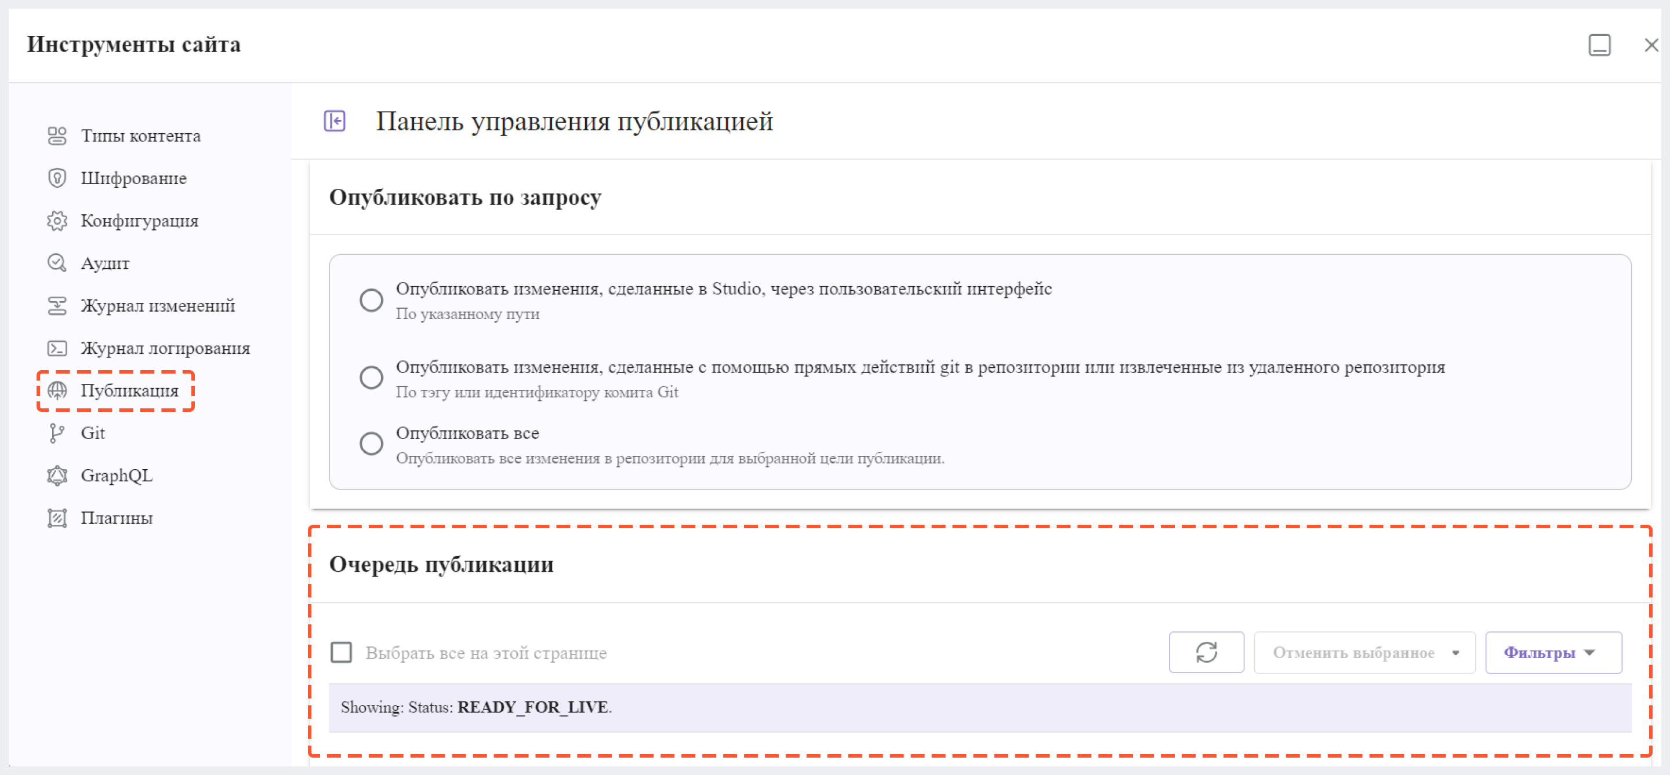Click the Плагины icon in sidebar
The image size is (1670, 775).
pyautogui.click(x=57, y=518)
